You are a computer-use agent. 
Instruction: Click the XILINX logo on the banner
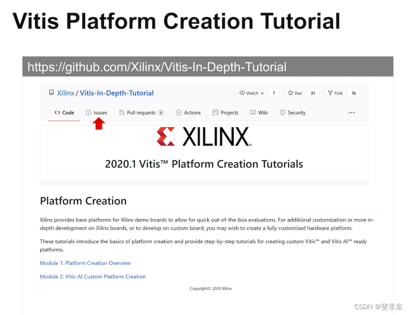[204, 137]
